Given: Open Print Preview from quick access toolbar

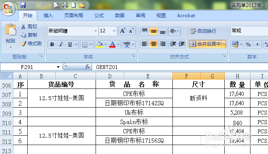Looking at the screenshot, I should click(57, 5).
